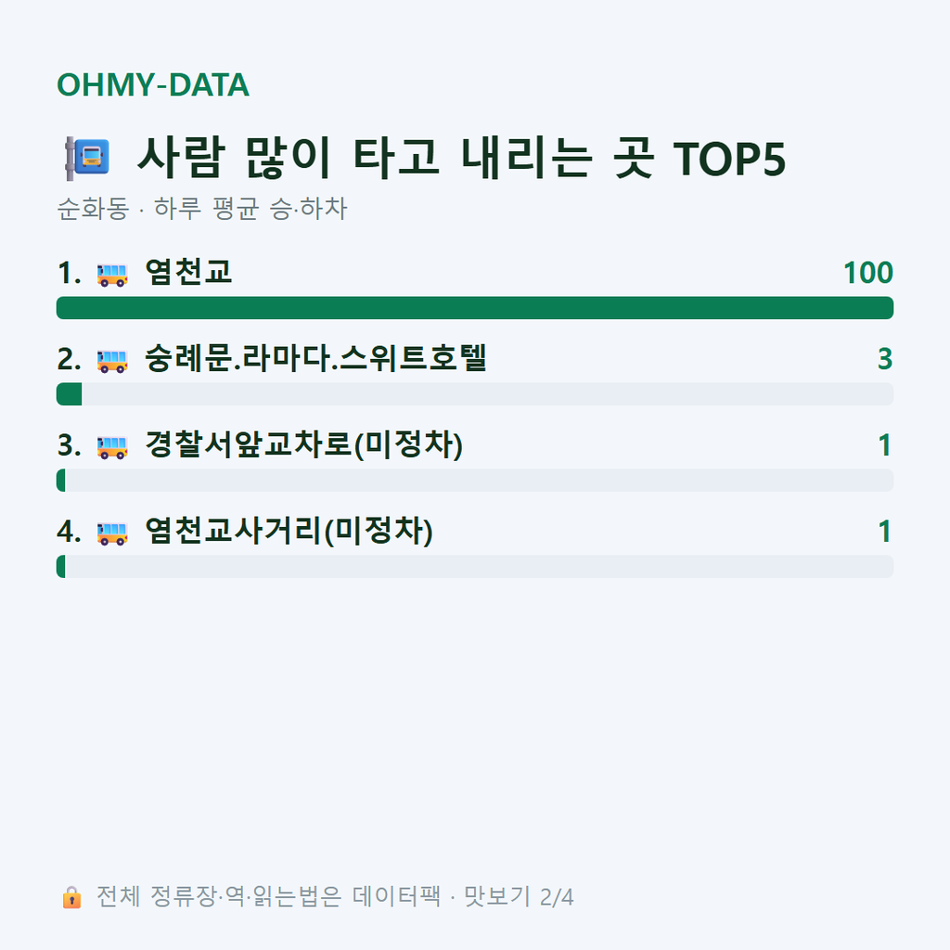Click the value 3 for 숭례문 stop

coord(885,359)
